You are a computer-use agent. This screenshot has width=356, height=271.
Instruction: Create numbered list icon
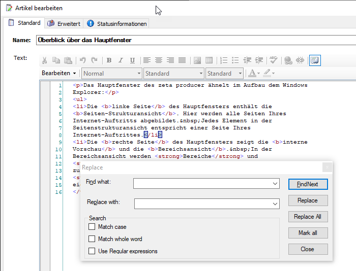pos(224,60)
